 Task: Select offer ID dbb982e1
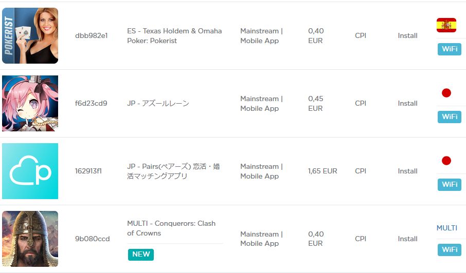tap(91, 35)
